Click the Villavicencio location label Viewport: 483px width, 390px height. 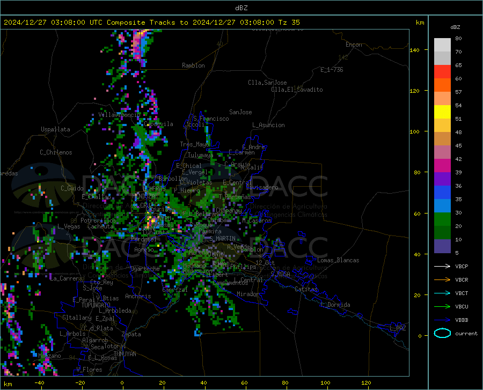119,115
